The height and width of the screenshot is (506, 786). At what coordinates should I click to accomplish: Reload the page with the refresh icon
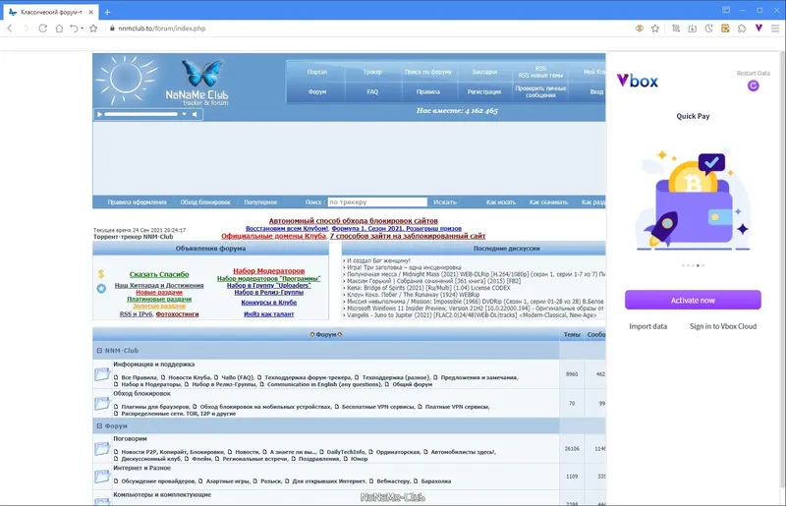click(x=42, y=28)
